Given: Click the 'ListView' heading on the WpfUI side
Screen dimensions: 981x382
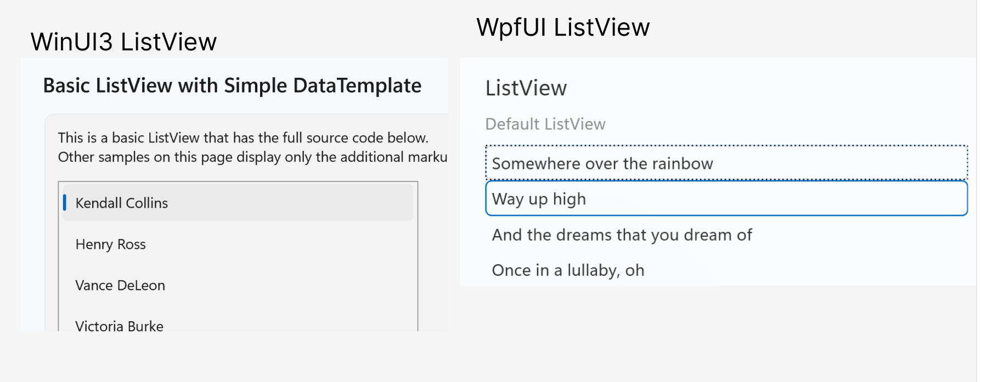Looking at the screenshot, I should click(526, 88).
